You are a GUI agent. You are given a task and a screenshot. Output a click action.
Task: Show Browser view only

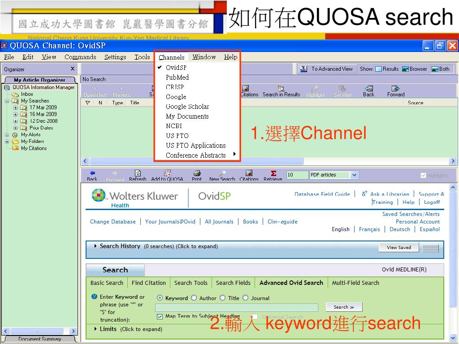(x=415, y=69)
